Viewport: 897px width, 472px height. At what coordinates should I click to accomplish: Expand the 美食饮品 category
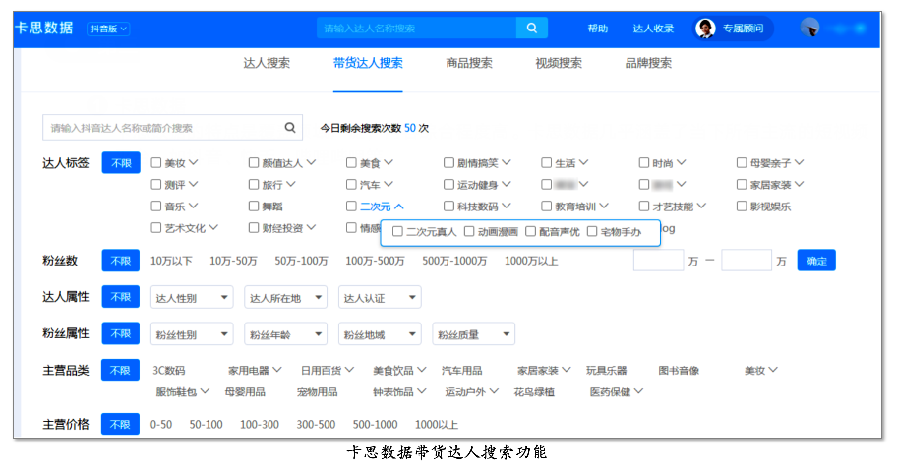tap(399, 370)
